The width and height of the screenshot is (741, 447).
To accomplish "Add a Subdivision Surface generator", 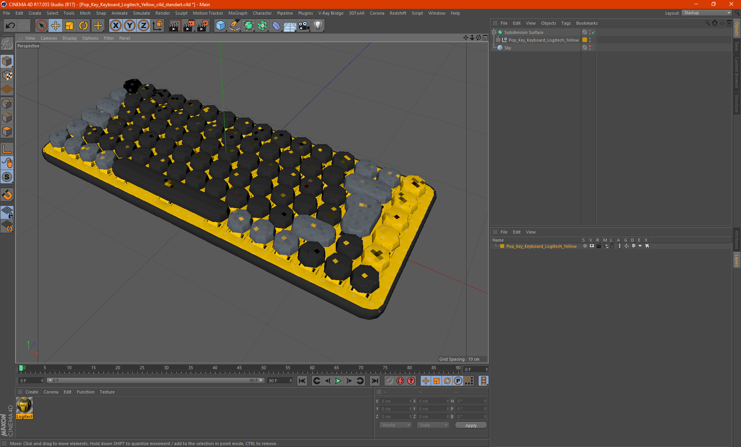I will pyautogui.click(x=249, y=26).
